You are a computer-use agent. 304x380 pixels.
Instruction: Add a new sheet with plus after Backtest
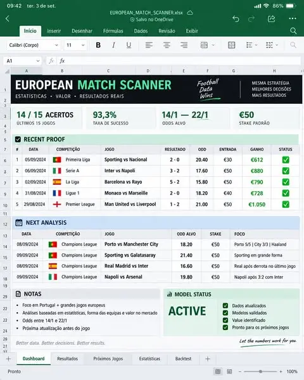click(208, 358)
